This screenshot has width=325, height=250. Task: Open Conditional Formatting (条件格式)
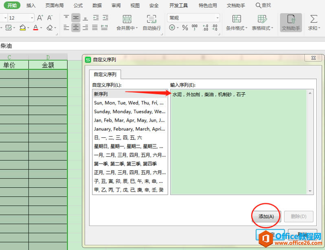point(237,23)
